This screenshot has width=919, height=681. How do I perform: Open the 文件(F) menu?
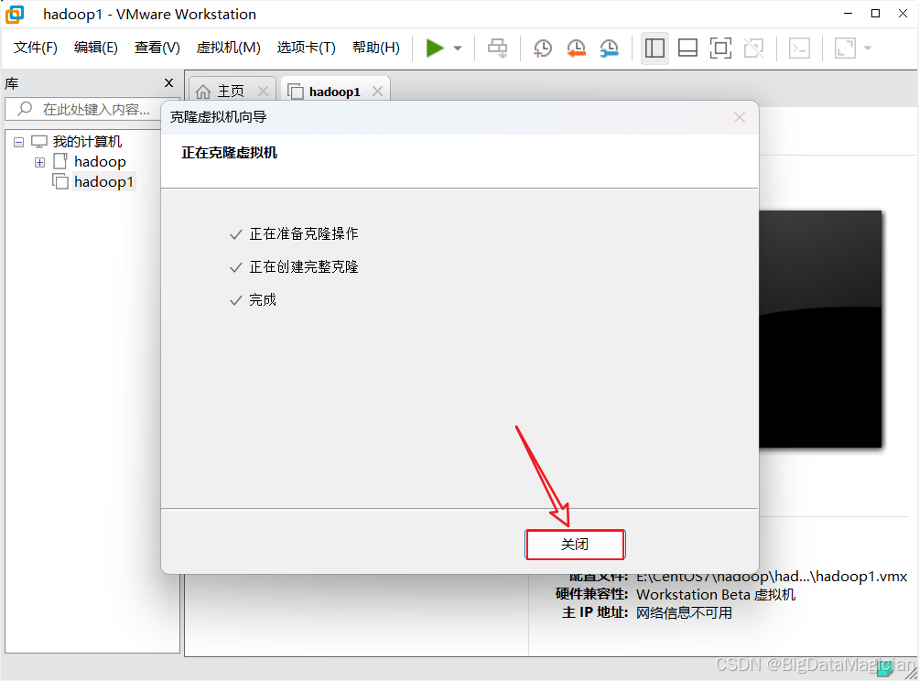tap(35, 48)
